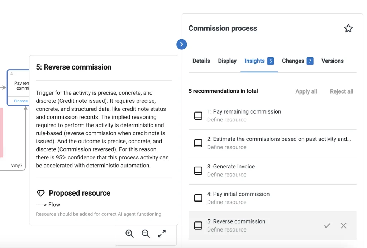The width and height of the screenshot is (367, 248).
Task: Zoom out of the process diagram
Action: pos(146,234)
